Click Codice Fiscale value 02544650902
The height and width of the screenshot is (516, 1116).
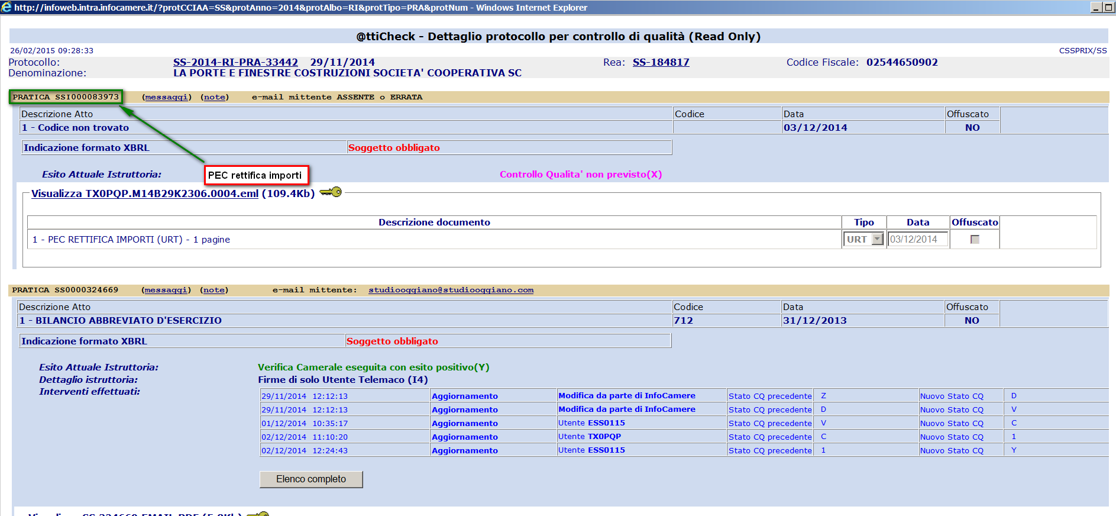coord(902,62)
